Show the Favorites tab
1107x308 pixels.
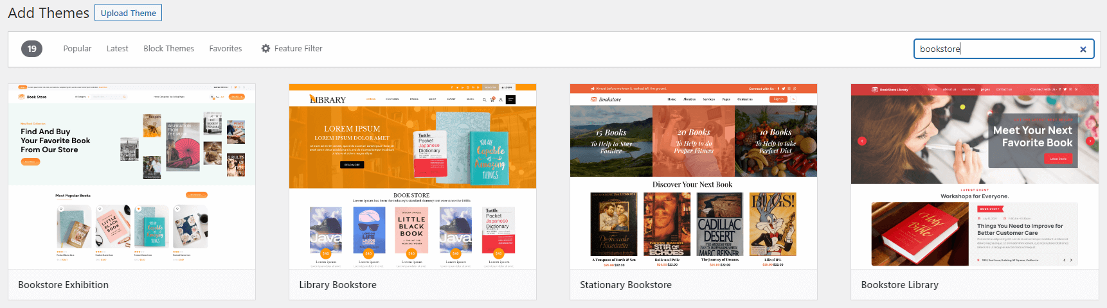[226, 49]
